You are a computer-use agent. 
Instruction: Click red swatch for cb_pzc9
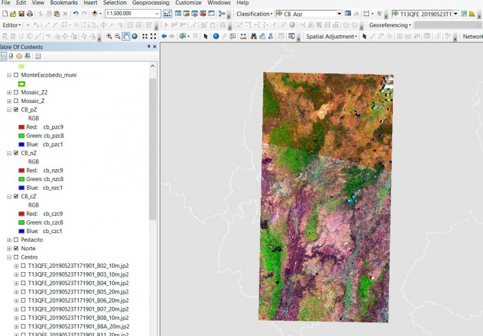click(x=21, y=127)
